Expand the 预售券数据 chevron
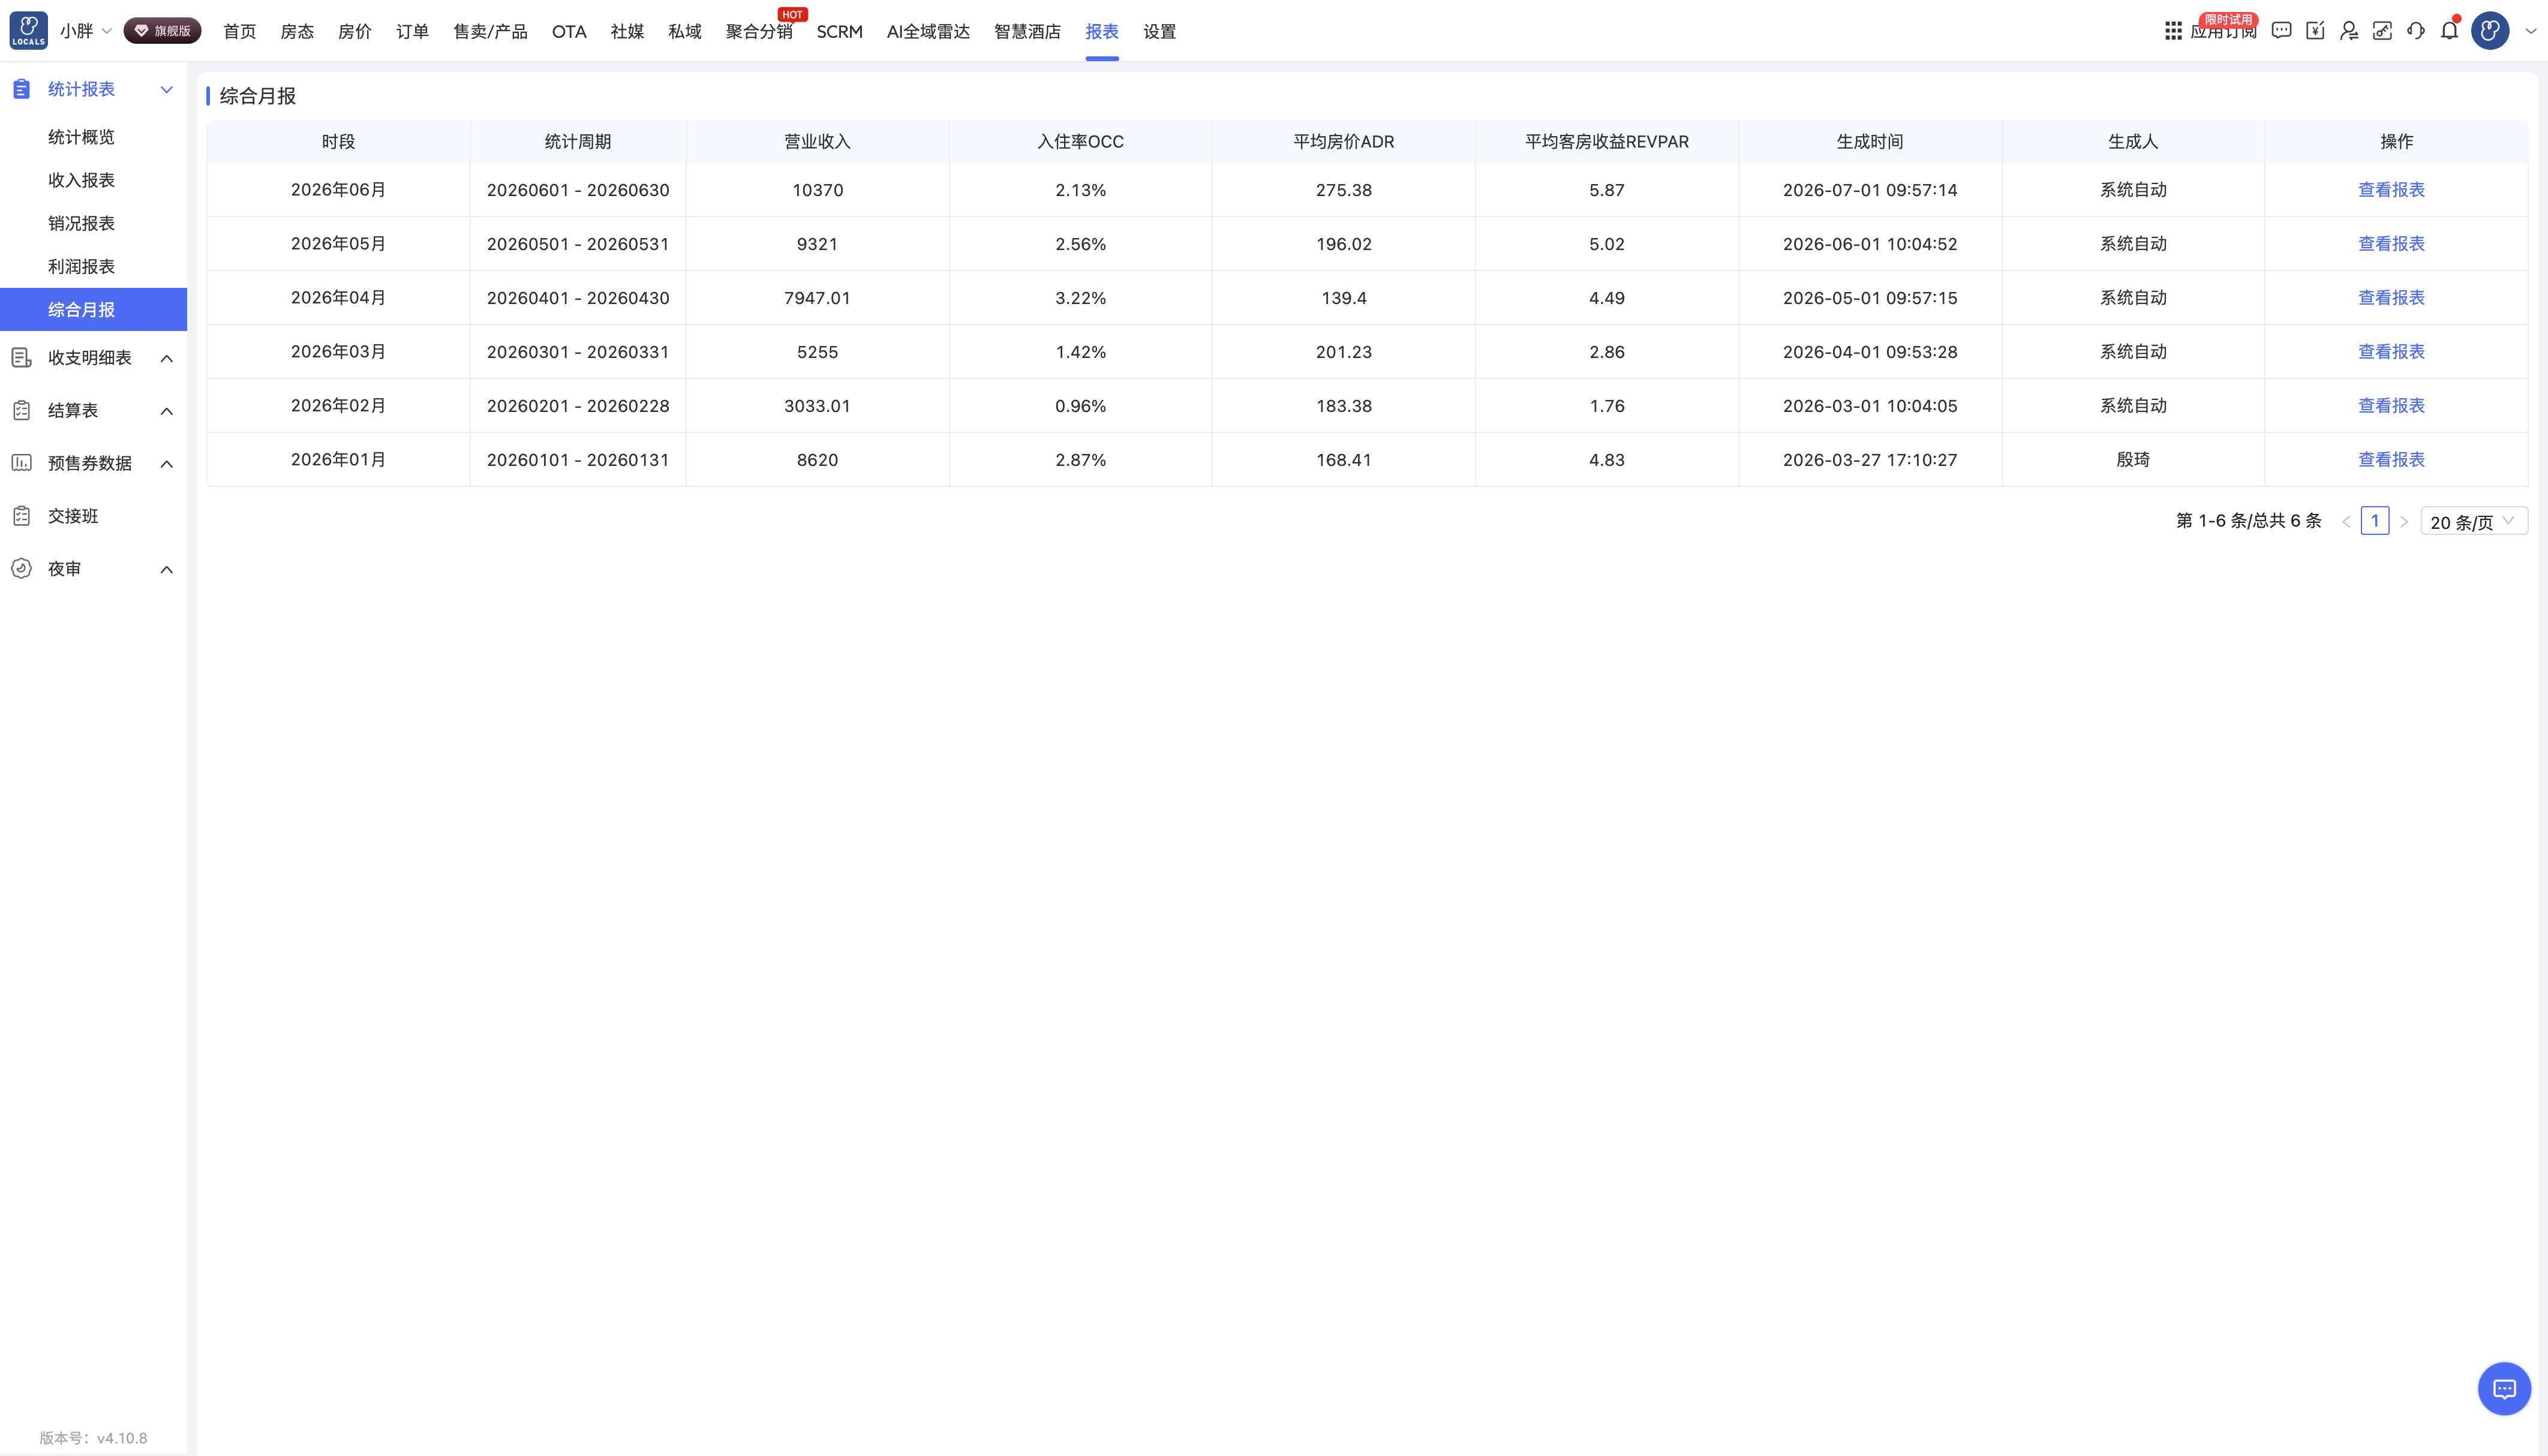 (167, 464)
